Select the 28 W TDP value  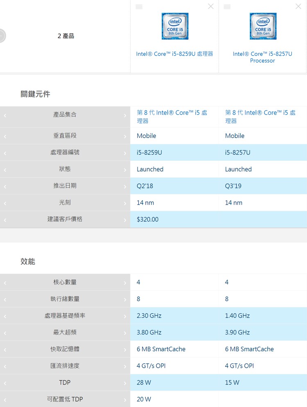[144, 382]
